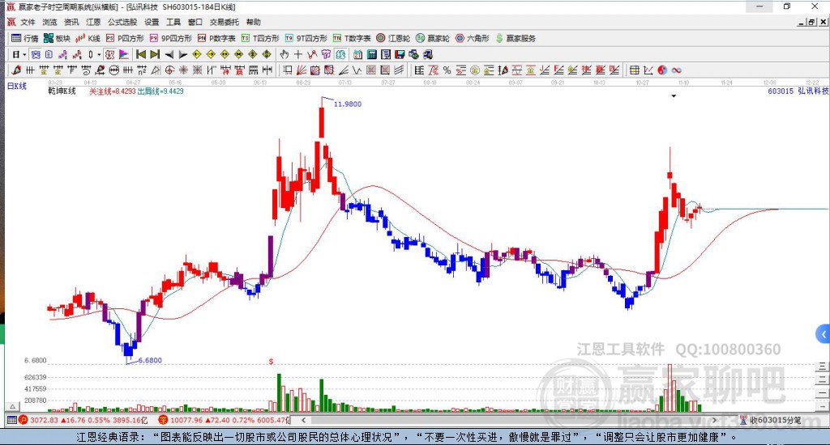Click the black right arrow icon
The image size is (830, 445).
pos(182,54)
